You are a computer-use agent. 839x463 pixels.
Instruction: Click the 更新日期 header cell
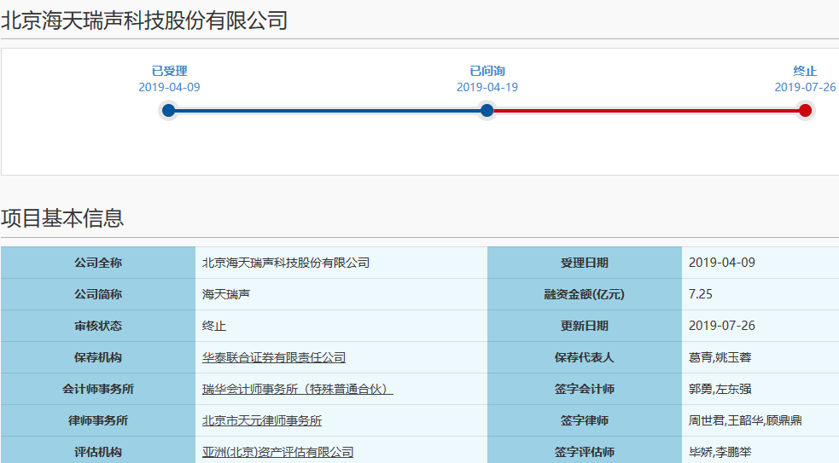pyautogui.click(x=585, y=326)
